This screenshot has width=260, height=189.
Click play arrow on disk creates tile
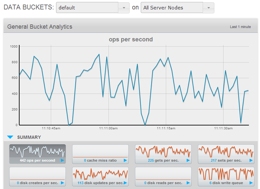(62, 183)
